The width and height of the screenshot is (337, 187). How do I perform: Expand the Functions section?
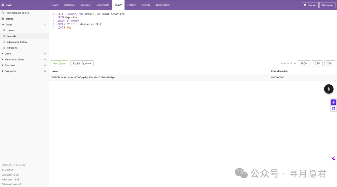(x=2, y=65)
